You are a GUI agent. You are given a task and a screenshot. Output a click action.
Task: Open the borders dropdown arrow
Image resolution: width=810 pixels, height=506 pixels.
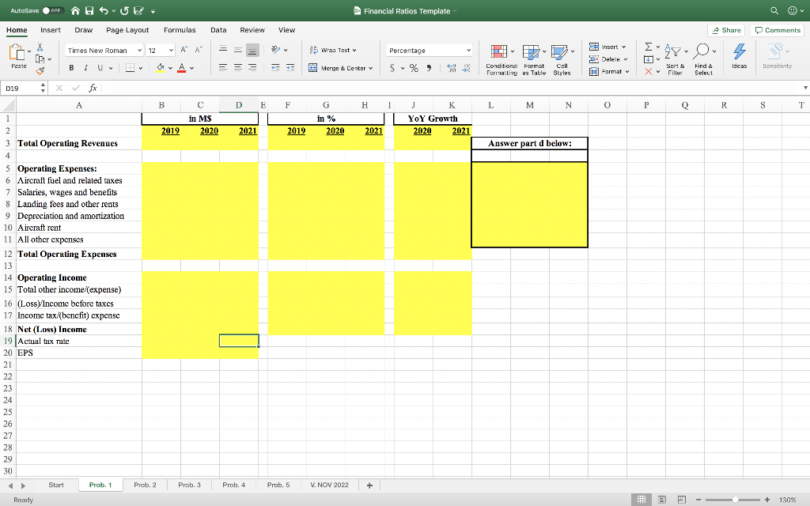click(x=140, y=68)
